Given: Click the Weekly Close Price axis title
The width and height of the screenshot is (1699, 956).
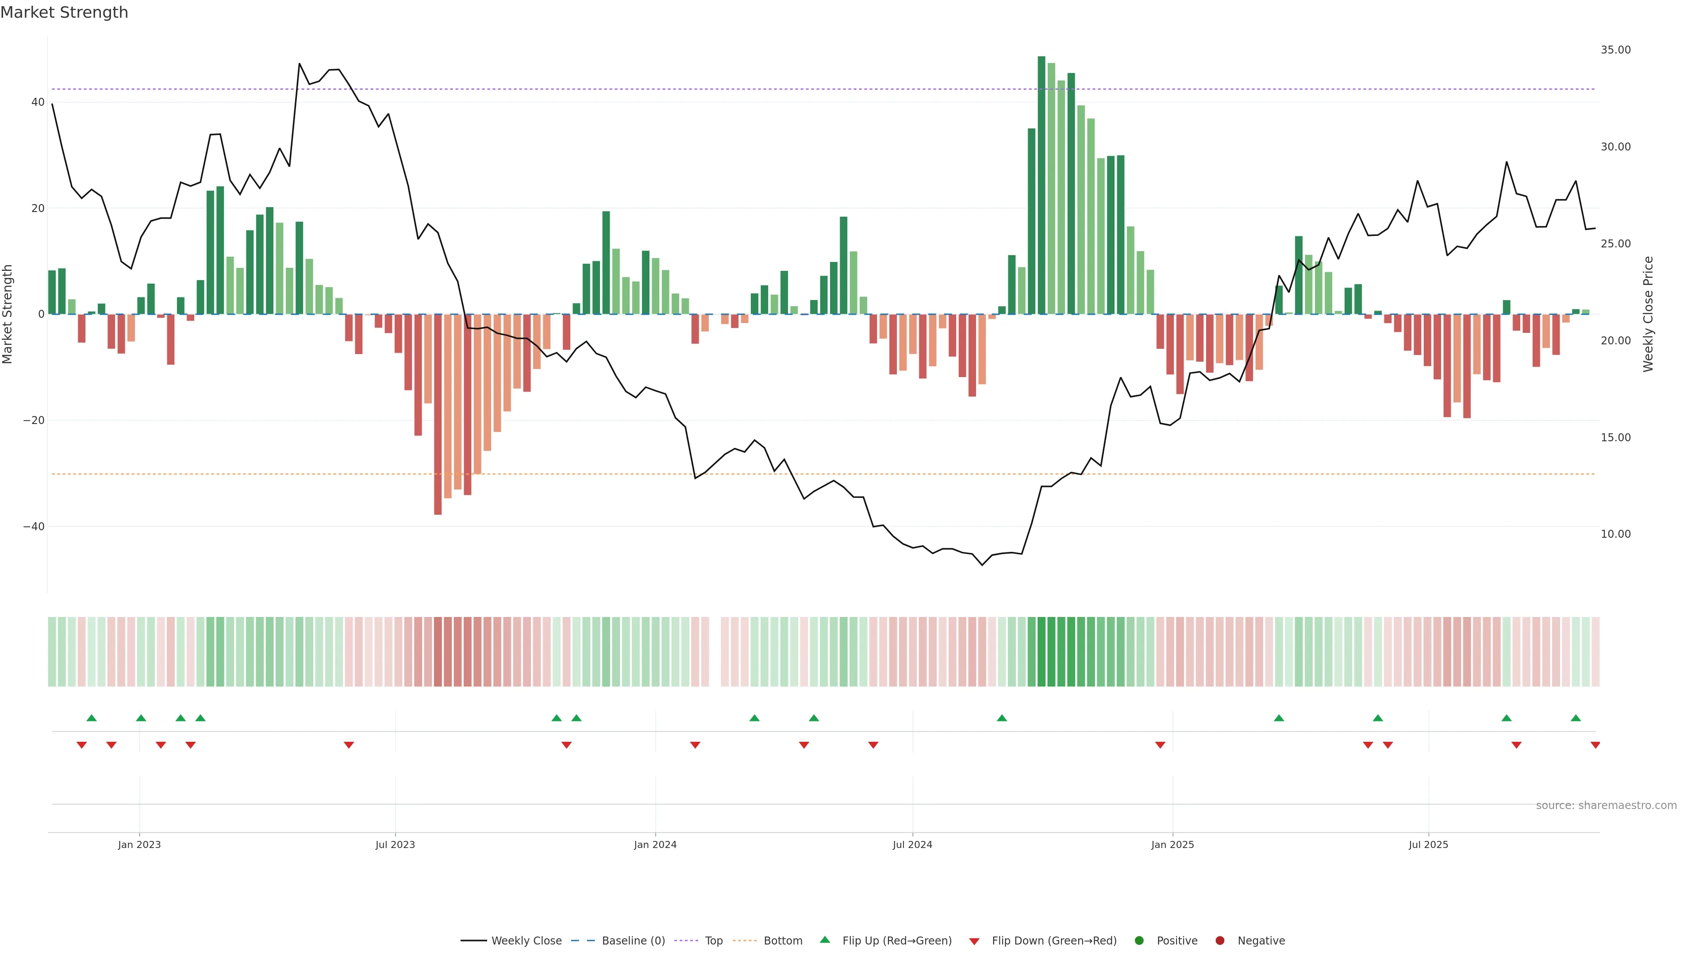Looking at the screenshot, I should (1649, 314).
